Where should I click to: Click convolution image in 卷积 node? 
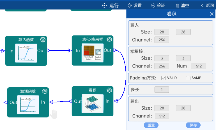point(93,103)
